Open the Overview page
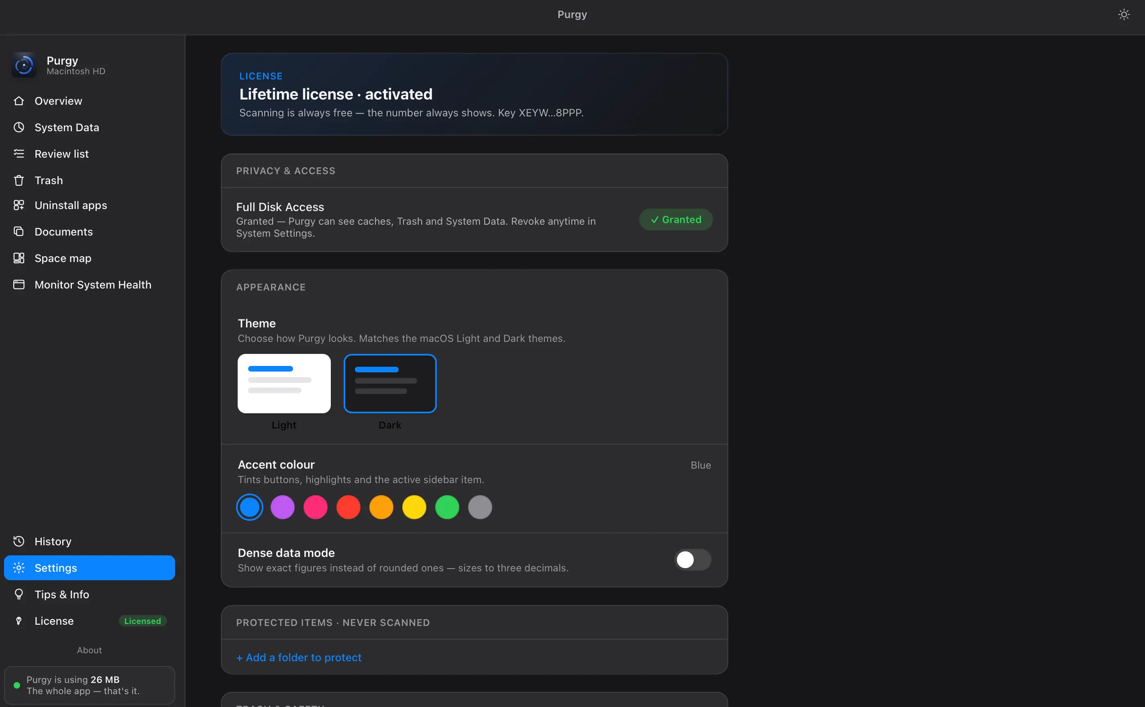Viewport: 1145px width, 707px height. pyautogui.click(x=90, y=101)
